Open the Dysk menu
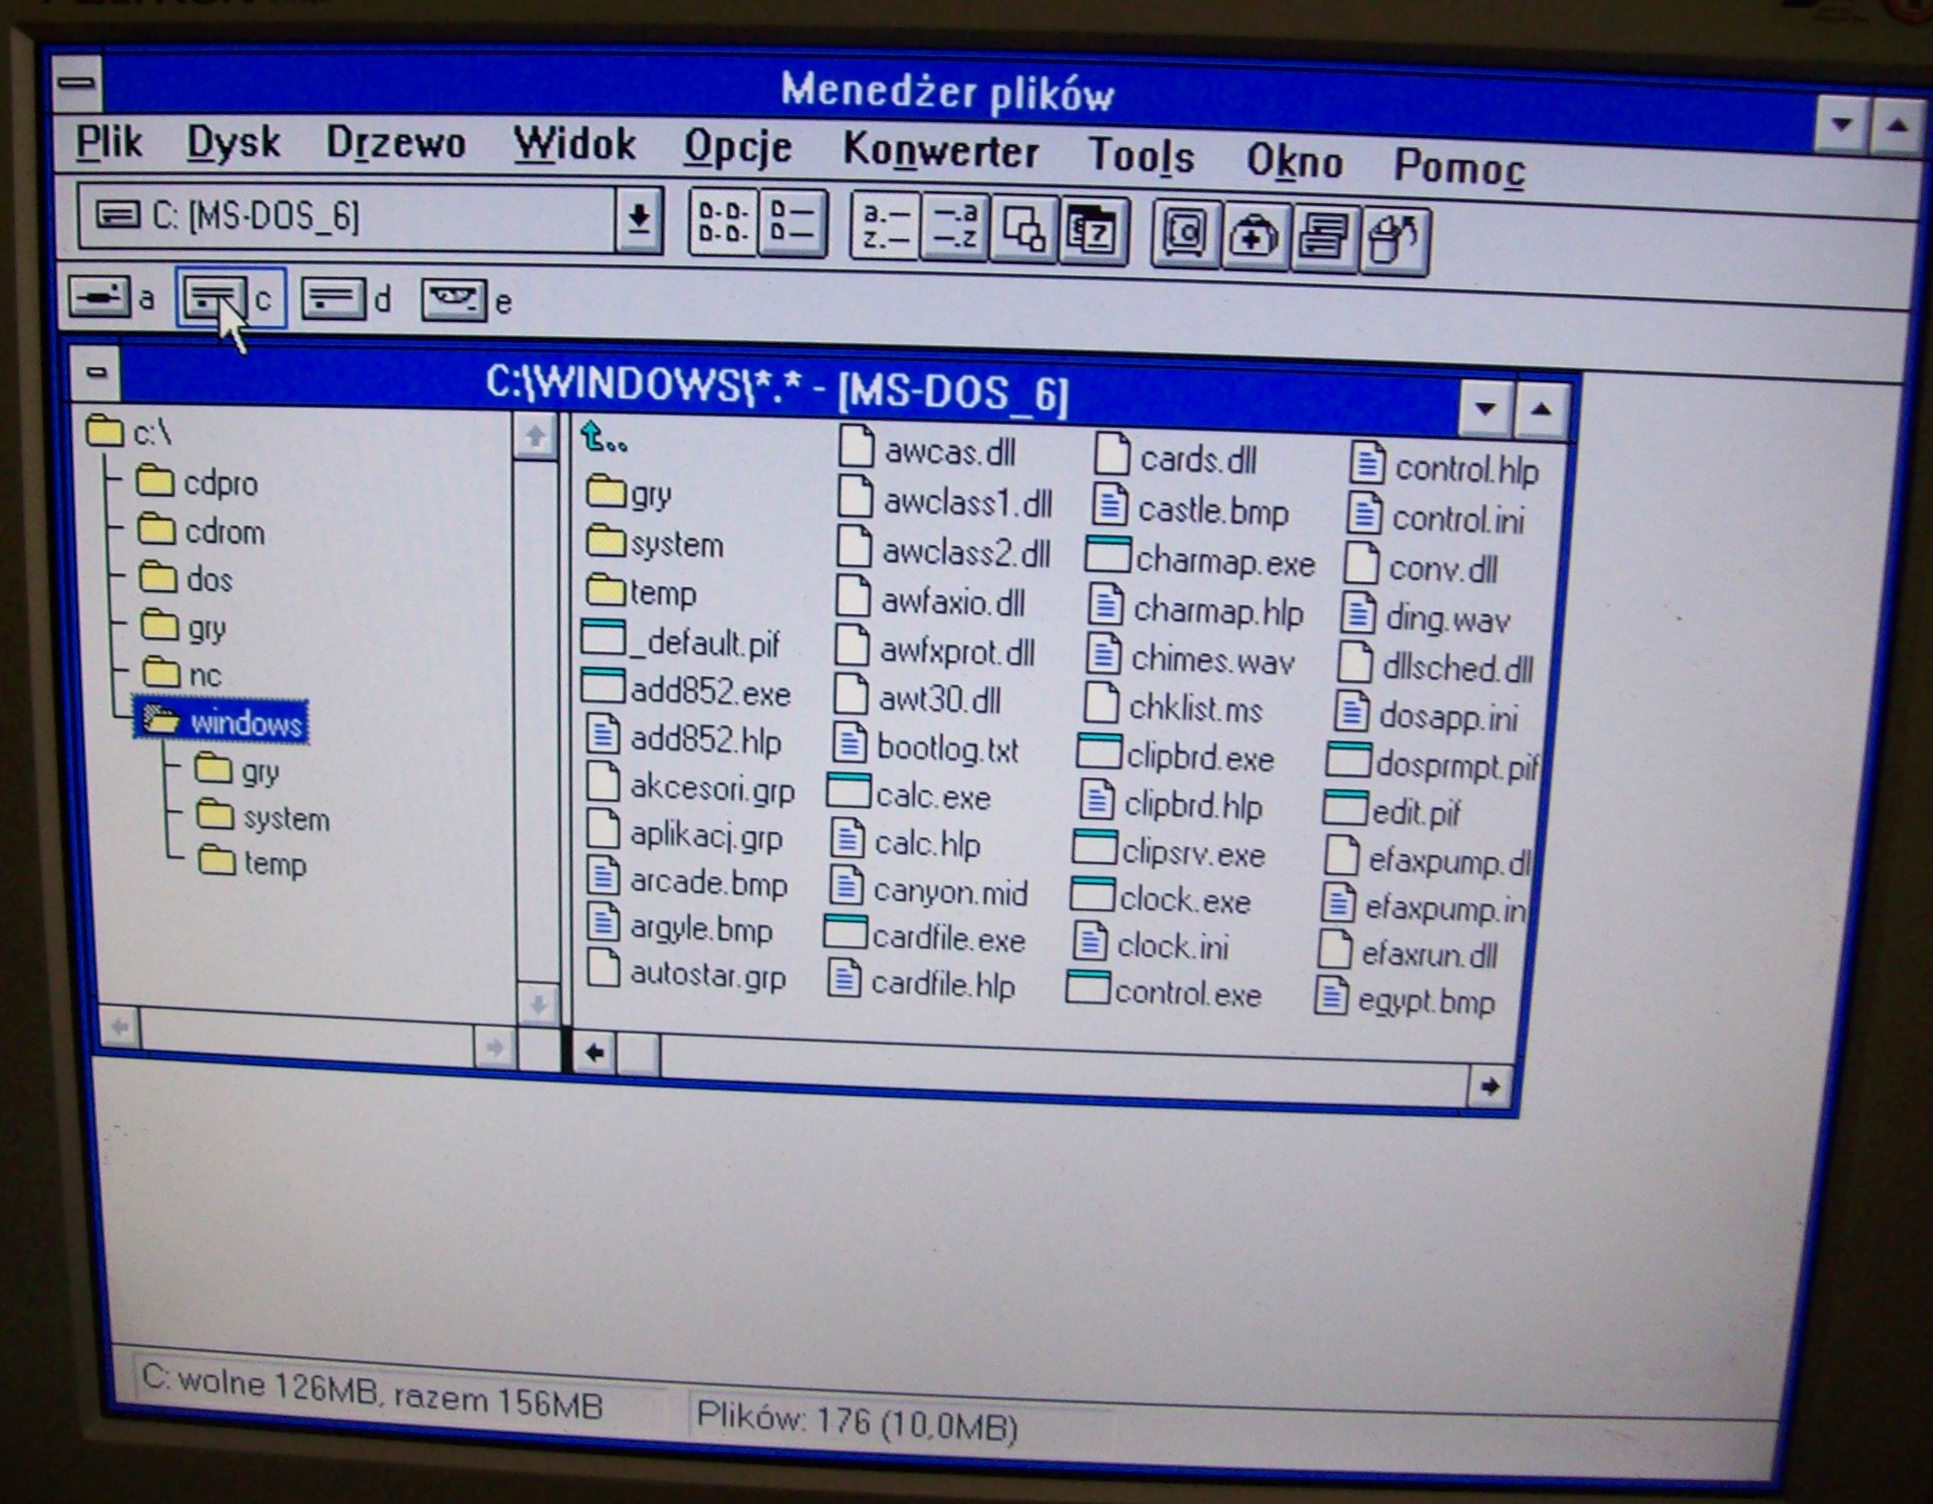 coord(234,143)
